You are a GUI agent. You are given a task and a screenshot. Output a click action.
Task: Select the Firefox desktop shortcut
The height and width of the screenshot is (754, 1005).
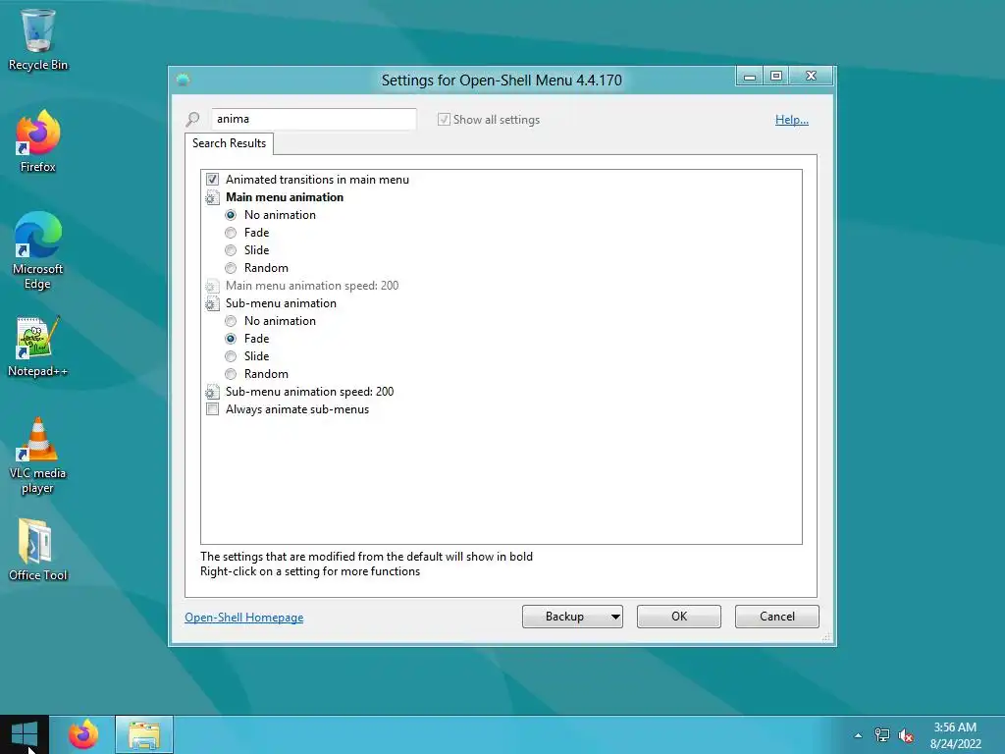coord(38,141)
